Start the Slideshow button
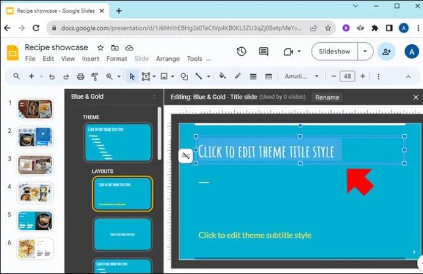423x274 pixels. point(334,51)
